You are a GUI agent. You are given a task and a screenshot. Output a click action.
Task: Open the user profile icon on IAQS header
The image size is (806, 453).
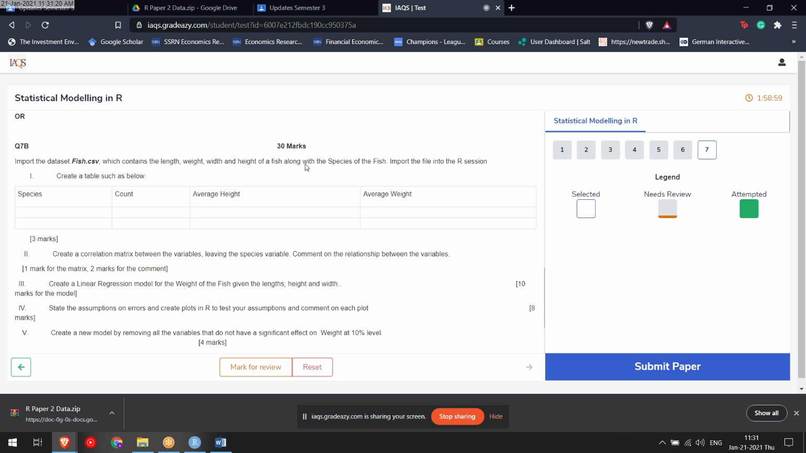(781, 62)
